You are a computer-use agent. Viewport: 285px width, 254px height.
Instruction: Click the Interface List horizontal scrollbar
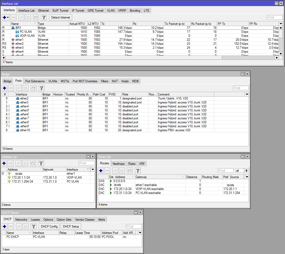click(114, 58)
